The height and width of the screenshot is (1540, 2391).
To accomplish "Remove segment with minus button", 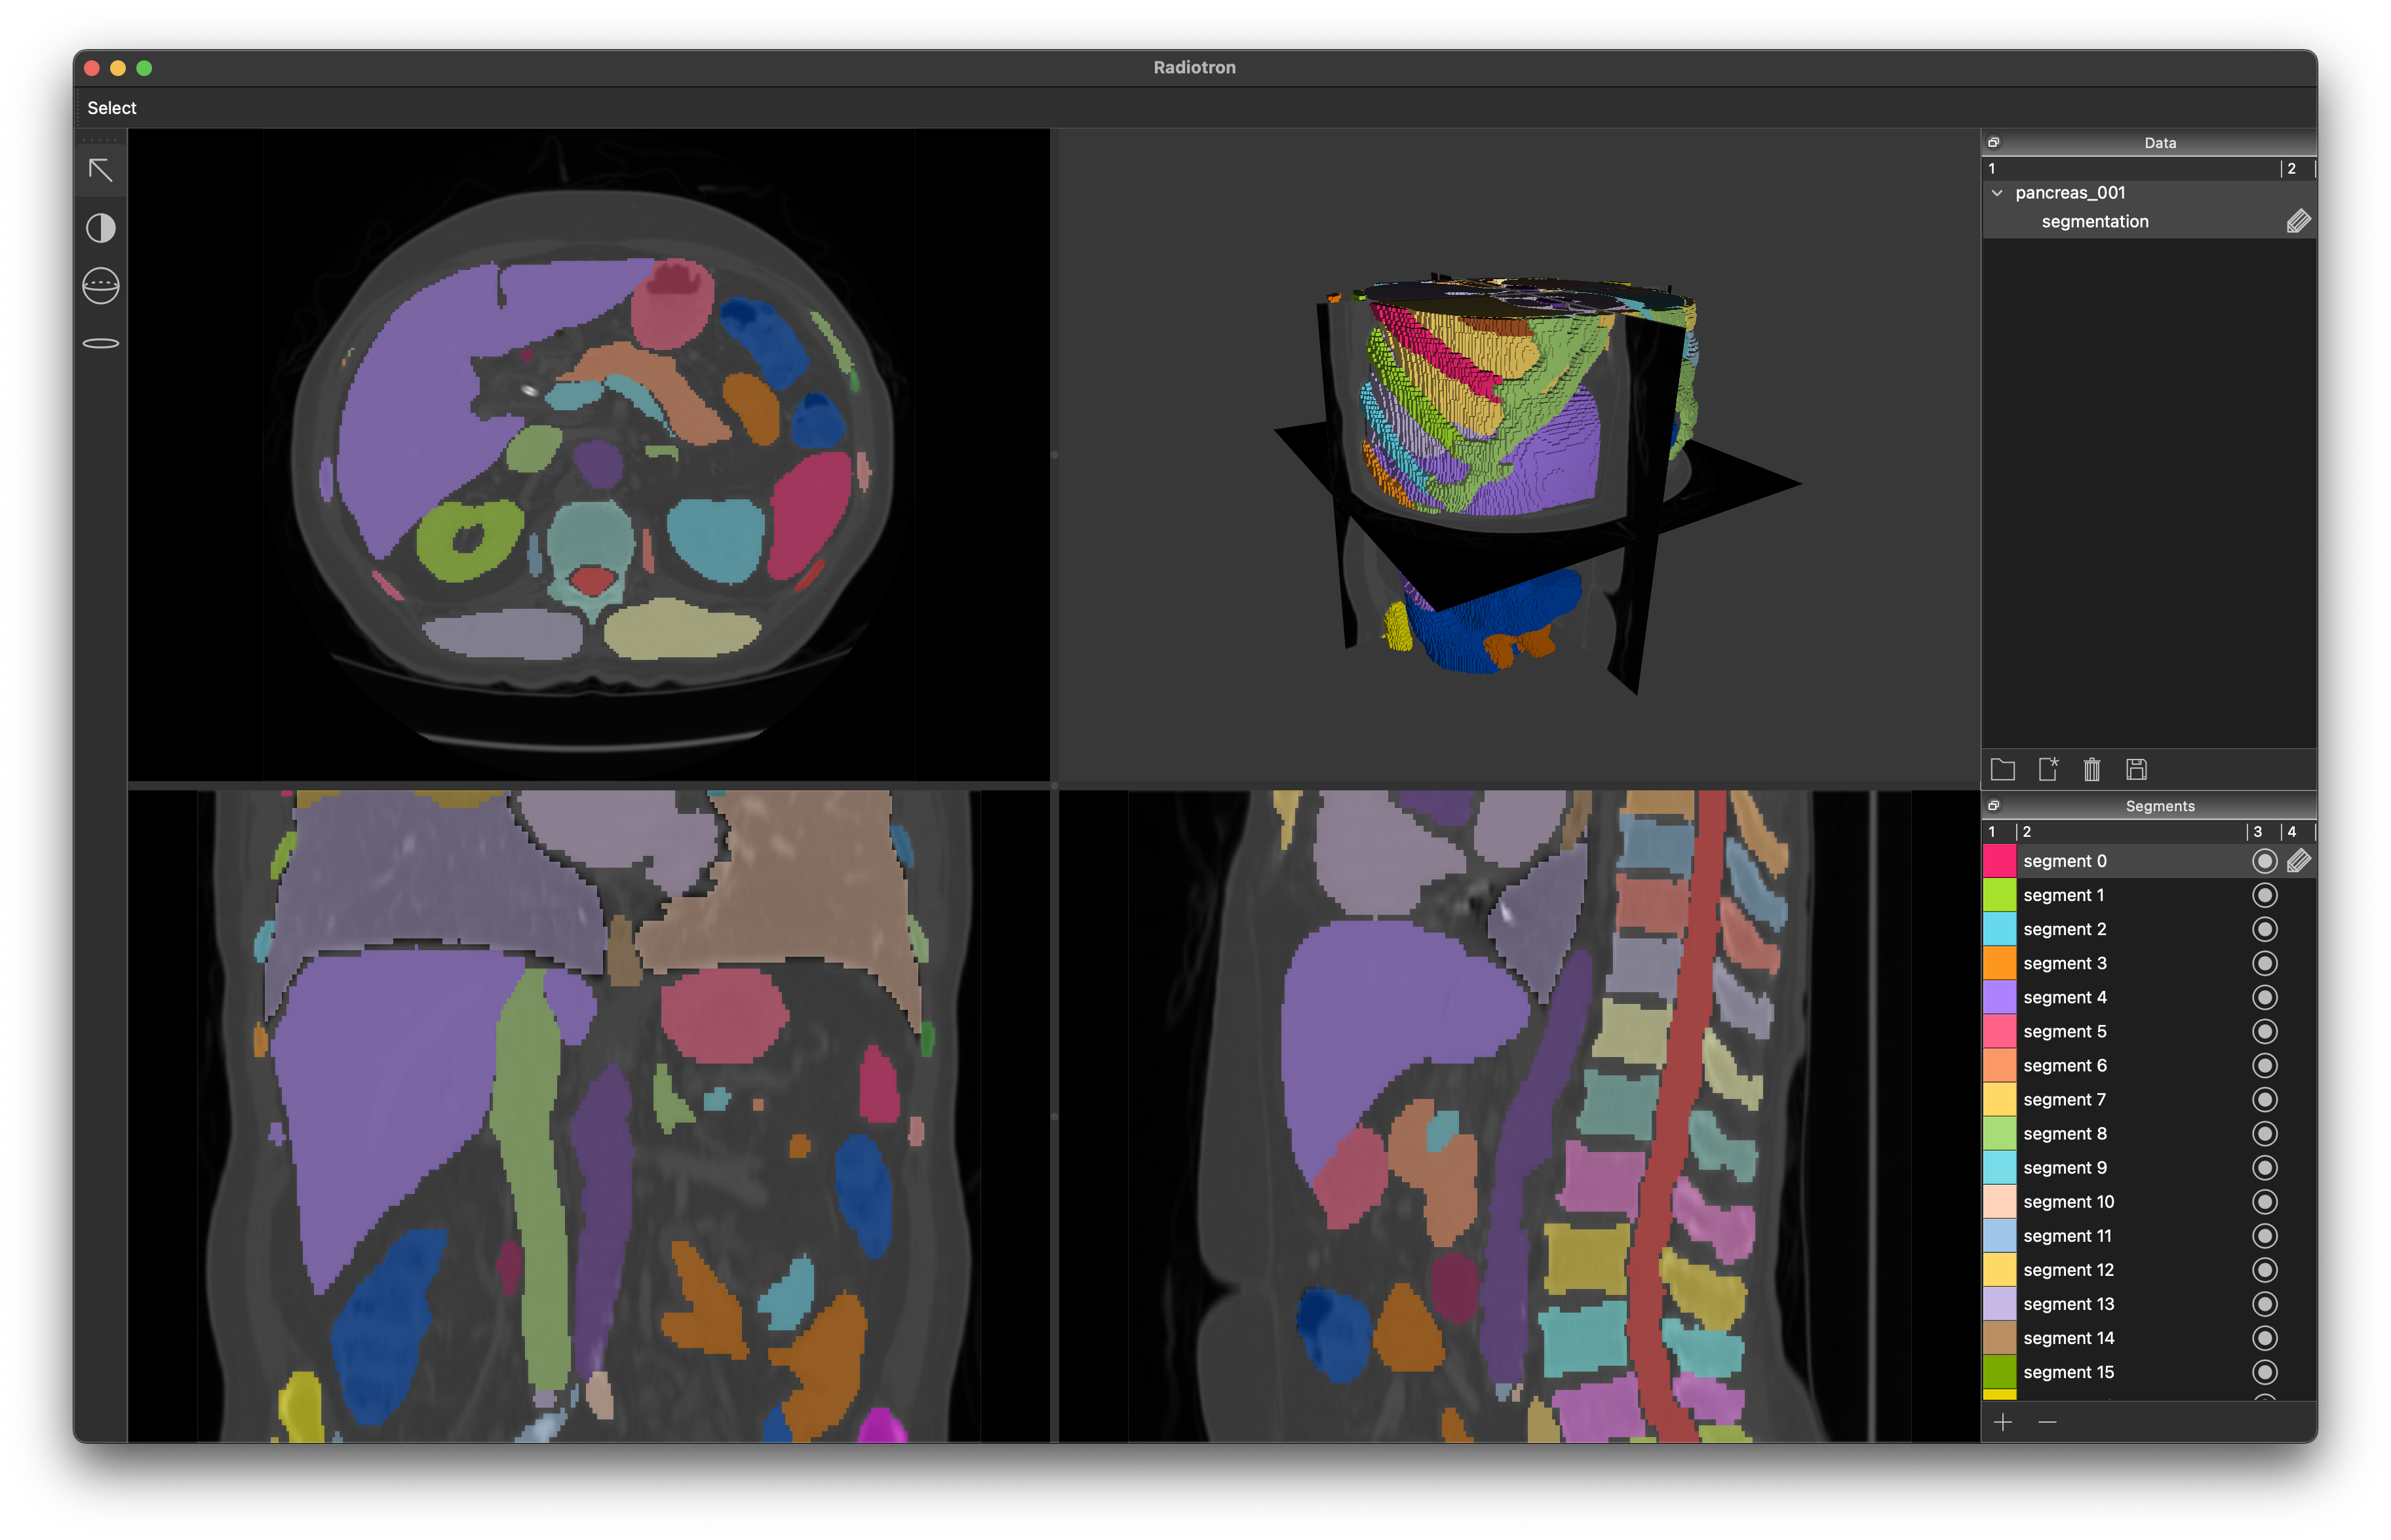I will click(x=2047, y=1422).
